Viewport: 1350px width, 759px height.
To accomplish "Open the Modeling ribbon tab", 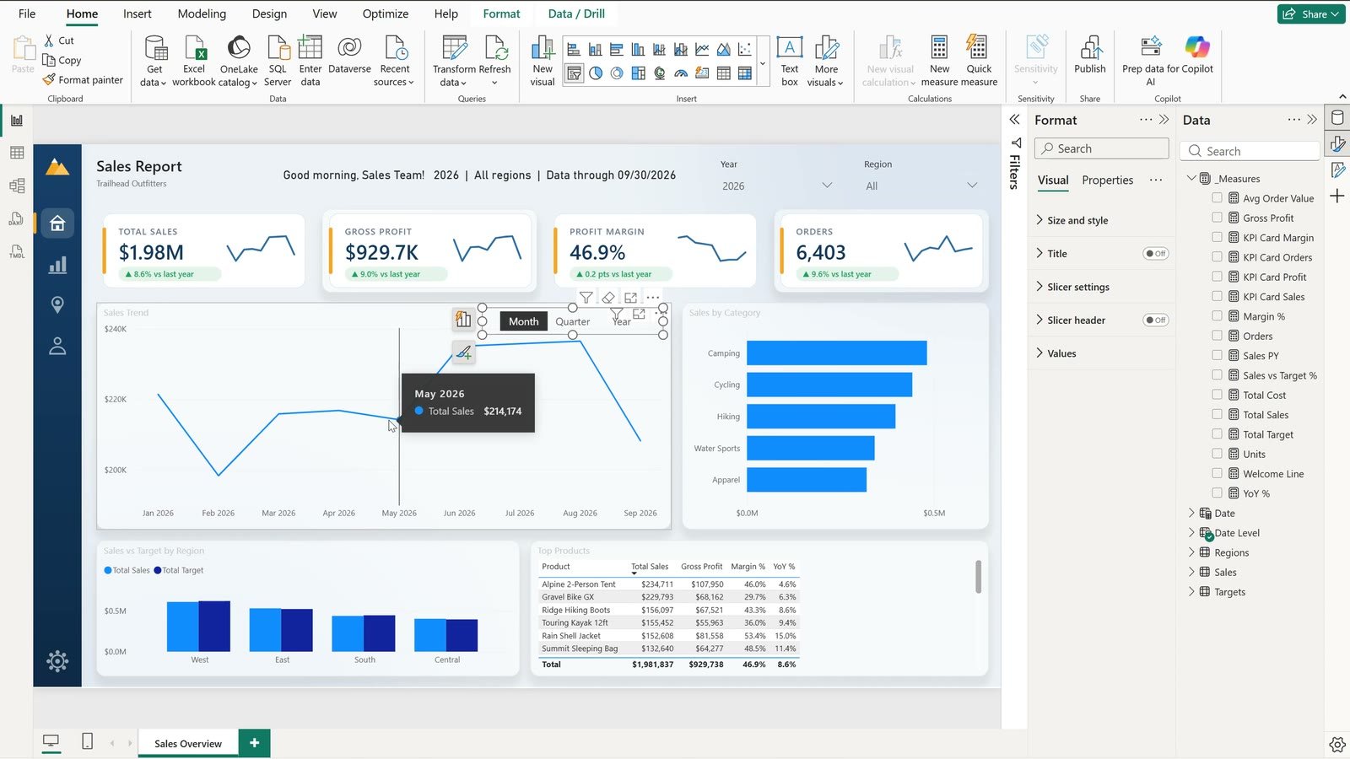I will (x=202, y=13).
